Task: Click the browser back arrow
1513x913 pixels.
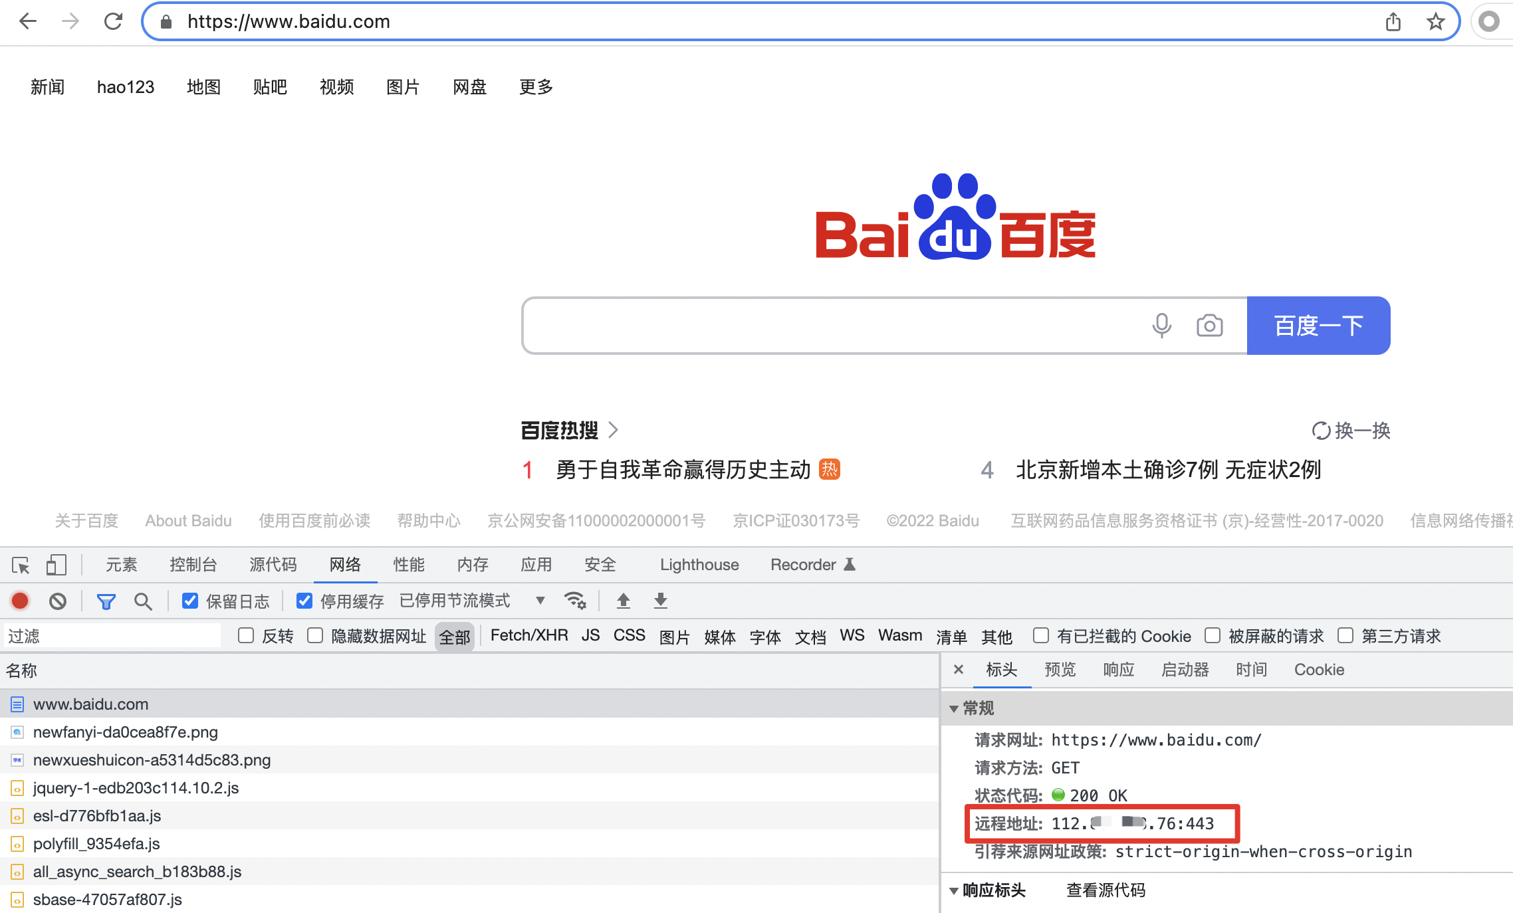Action: tap(28, 21)
